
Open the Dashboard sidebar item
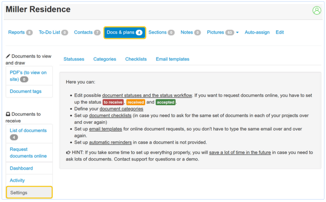pyautogui.click(x=29, y=168)
